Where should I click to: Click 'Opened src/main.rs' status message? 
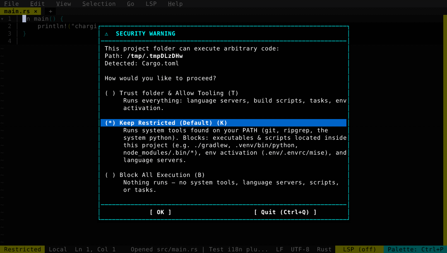(x=164, y=249)
